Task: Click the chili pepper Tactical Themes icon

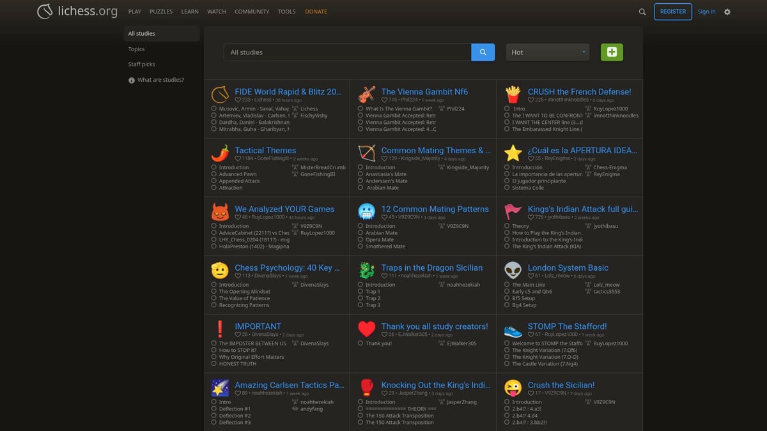Action: coord(220,154)
